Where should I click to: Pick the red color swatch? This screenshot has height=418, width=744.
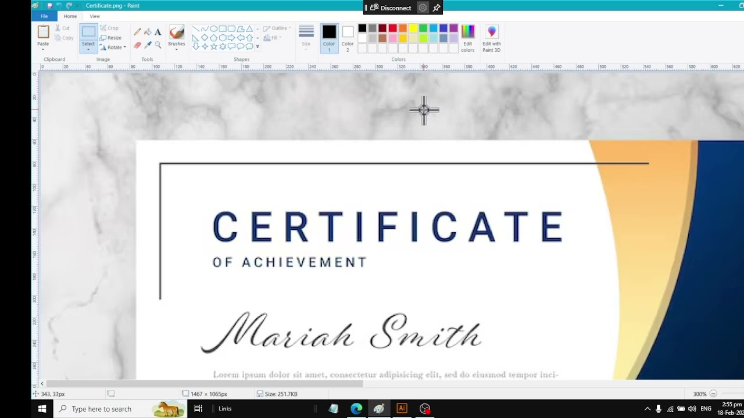click(392, 28)
